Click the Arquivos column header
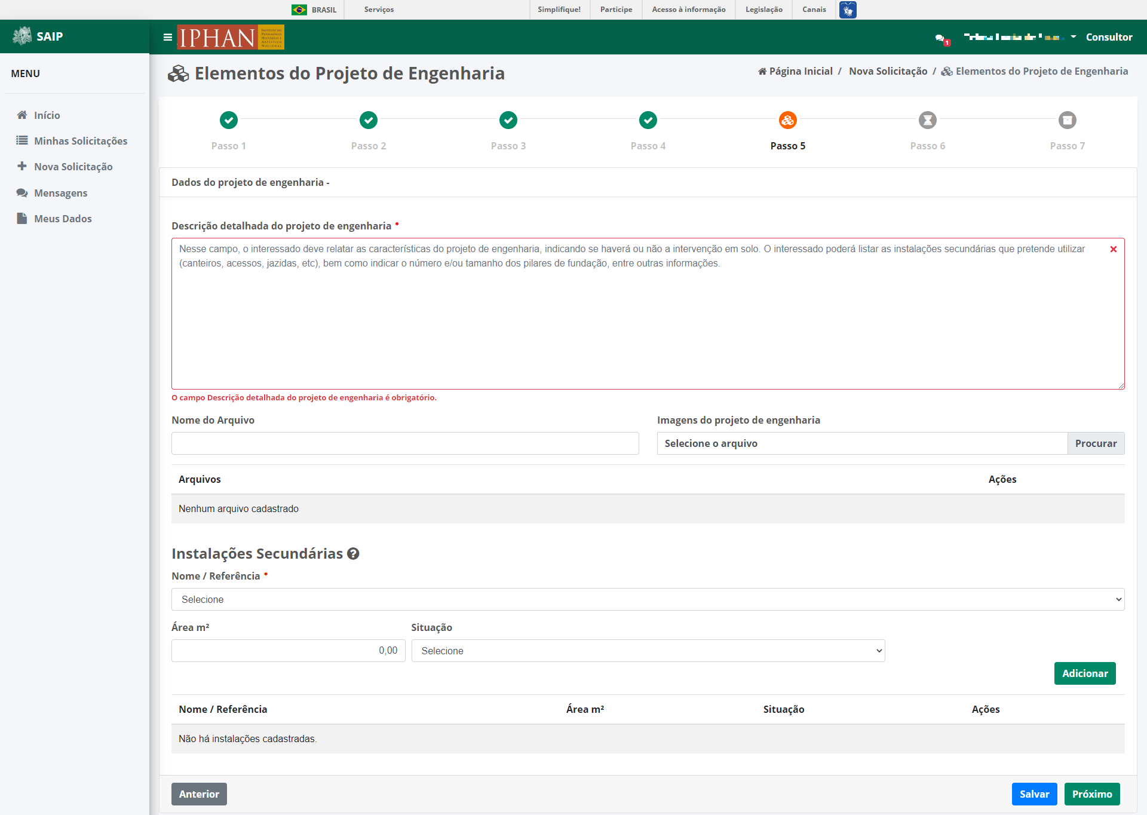 [200, 479]
